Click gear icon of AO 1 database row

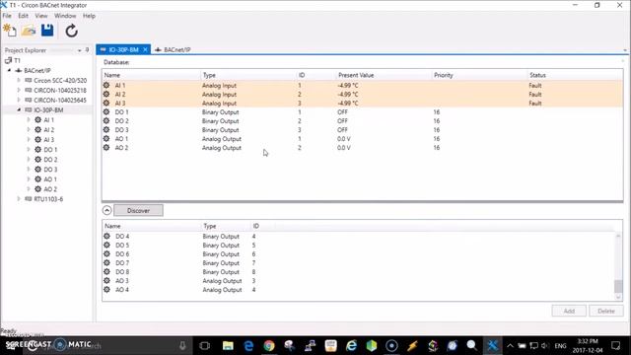click(x=106, y=138)
